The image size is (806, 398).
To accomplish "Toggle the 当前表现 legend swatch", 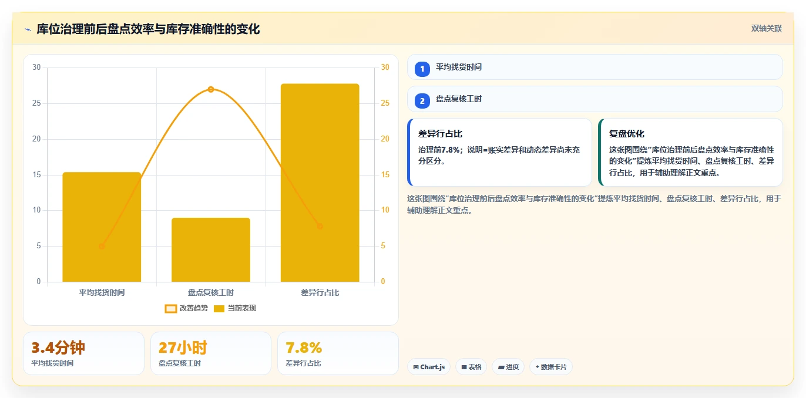I will click(x=219, y=308).
